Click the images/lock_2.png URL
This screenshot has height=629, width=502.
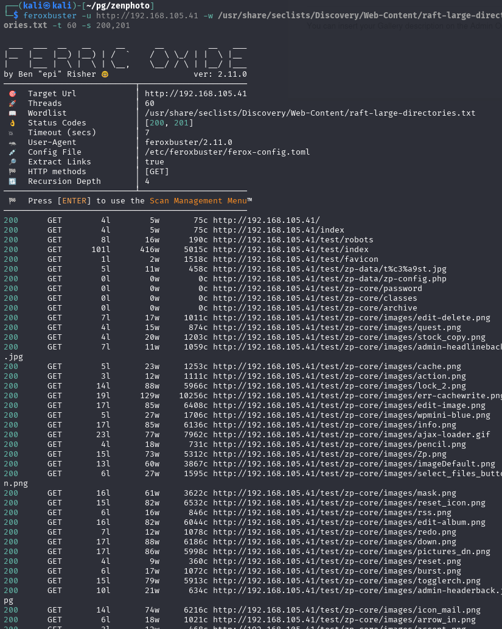pos(339,386)
